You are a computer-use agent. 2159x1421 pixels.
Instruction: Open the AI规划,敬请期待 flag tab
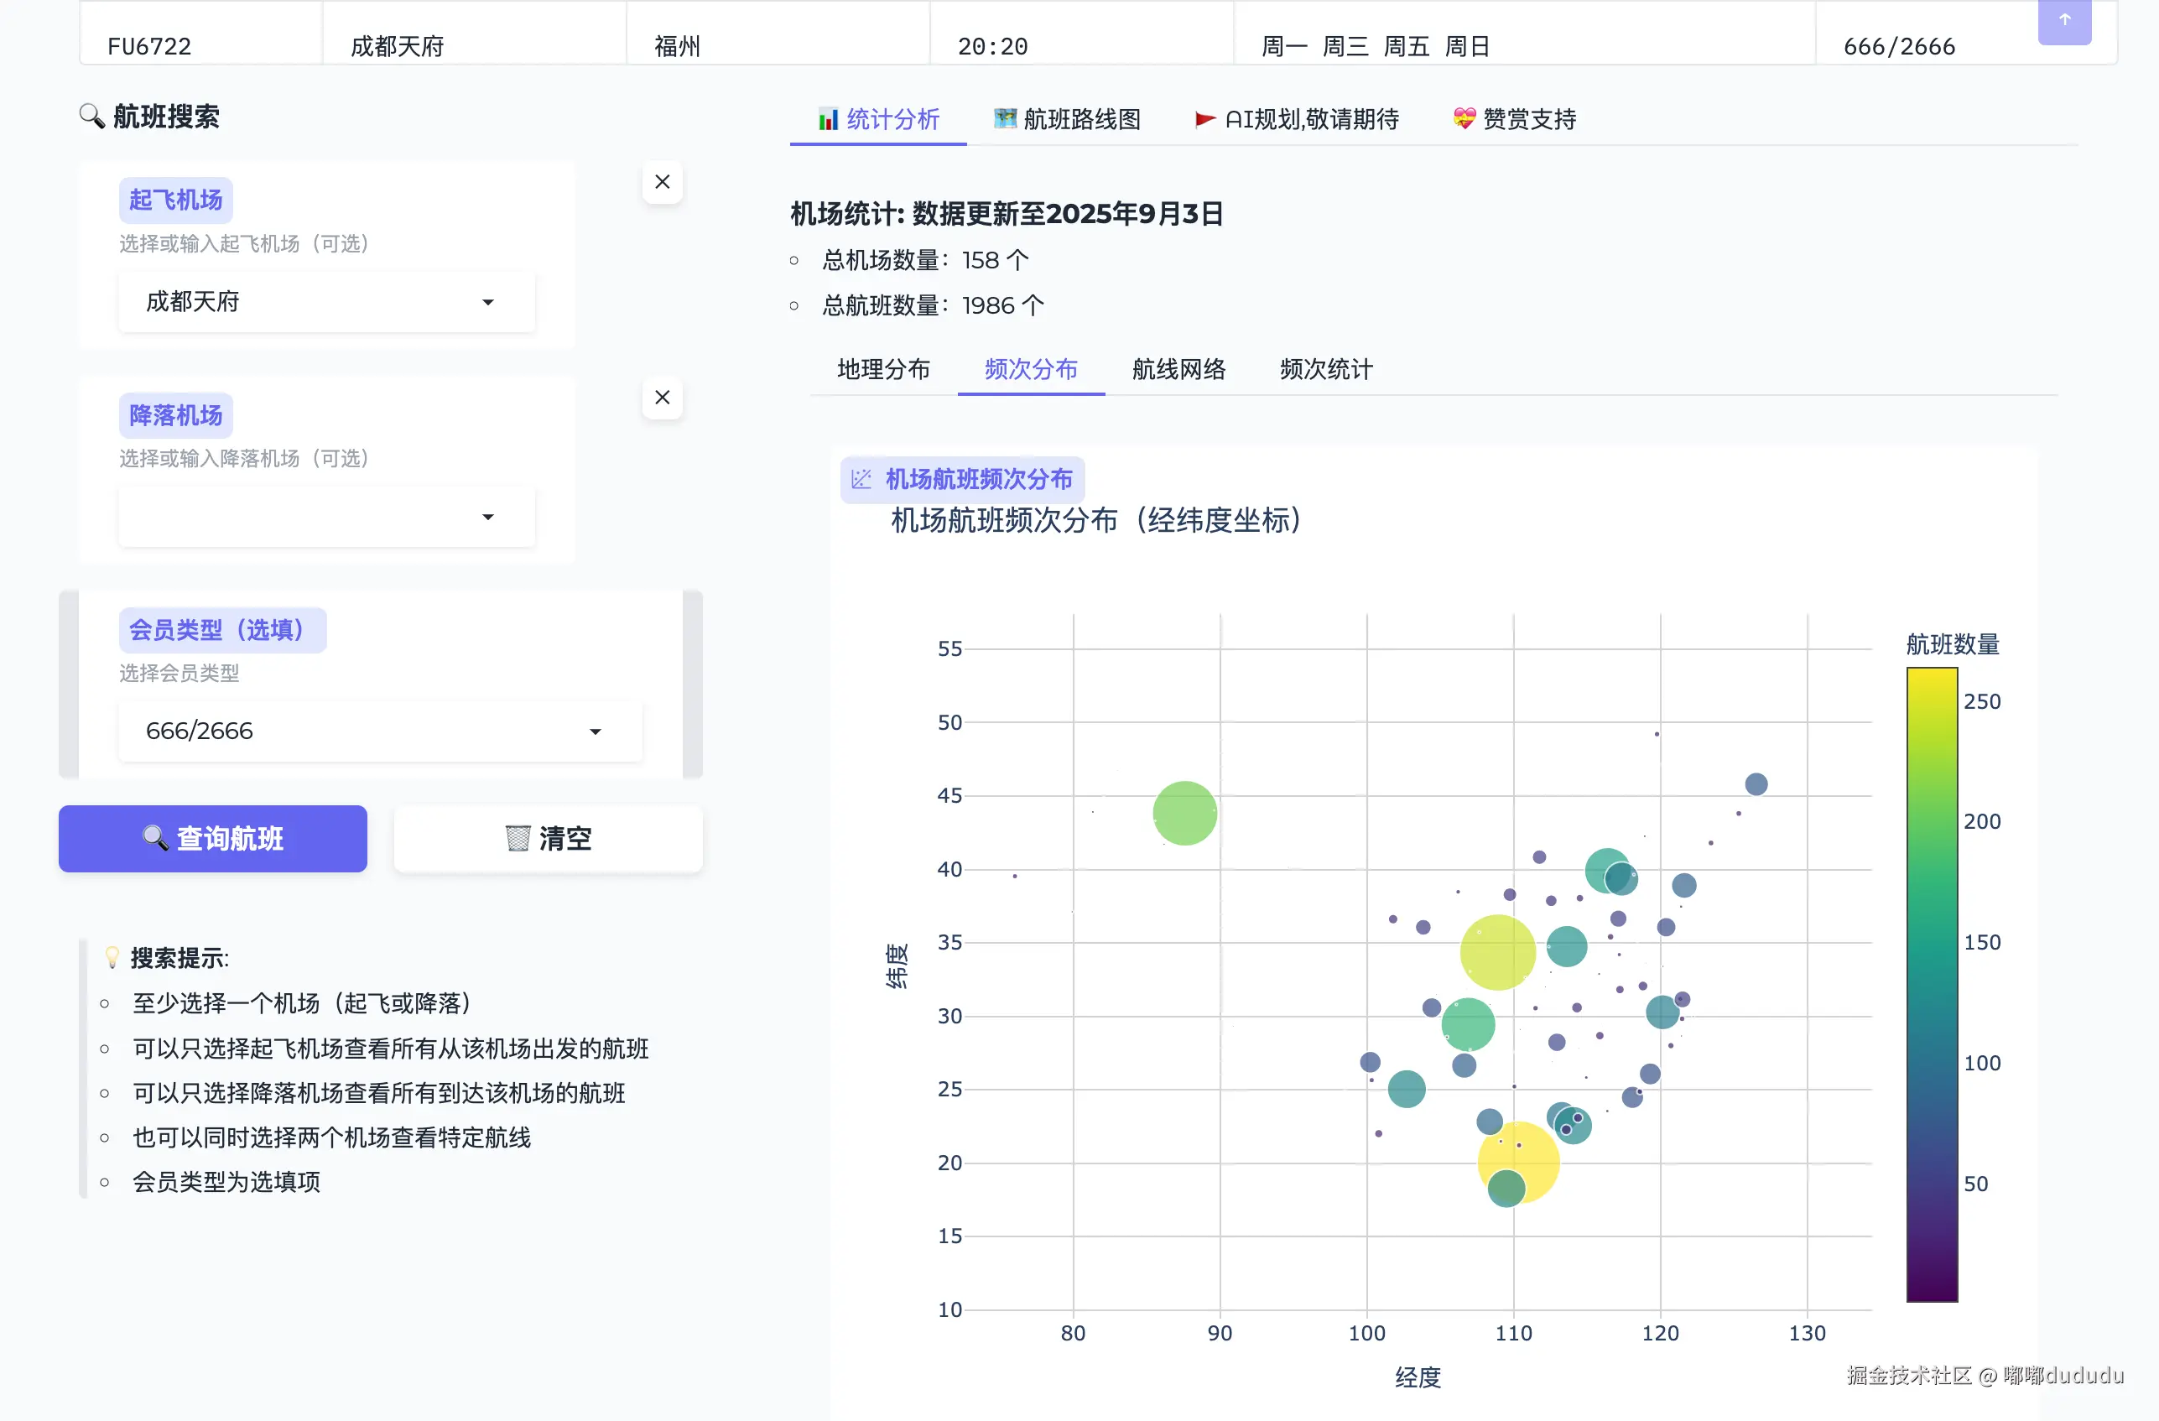(x=1296, y=119)
